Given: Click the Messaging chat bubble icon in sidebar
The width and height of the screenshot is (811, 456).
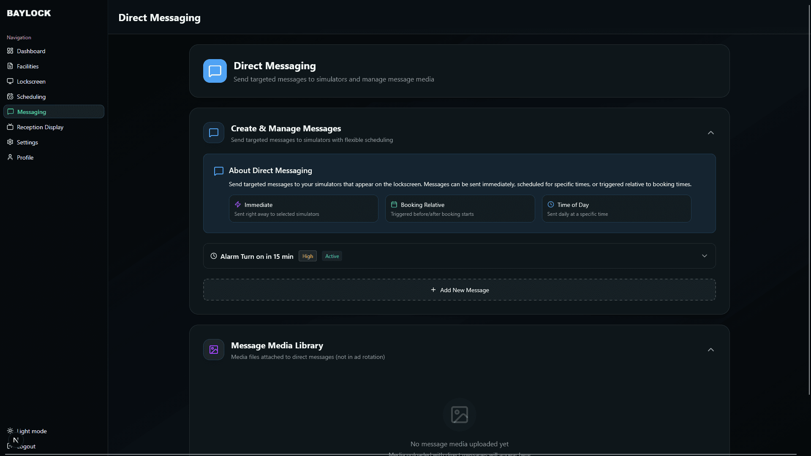Looking at the screenshot, I should coord(11,112).
